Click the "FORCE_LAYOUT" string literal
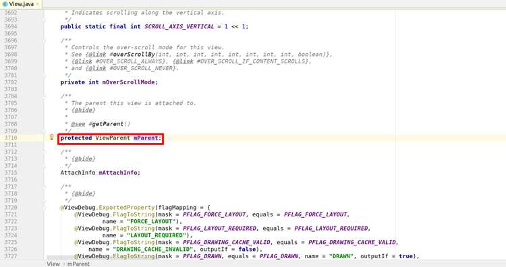 151,222
